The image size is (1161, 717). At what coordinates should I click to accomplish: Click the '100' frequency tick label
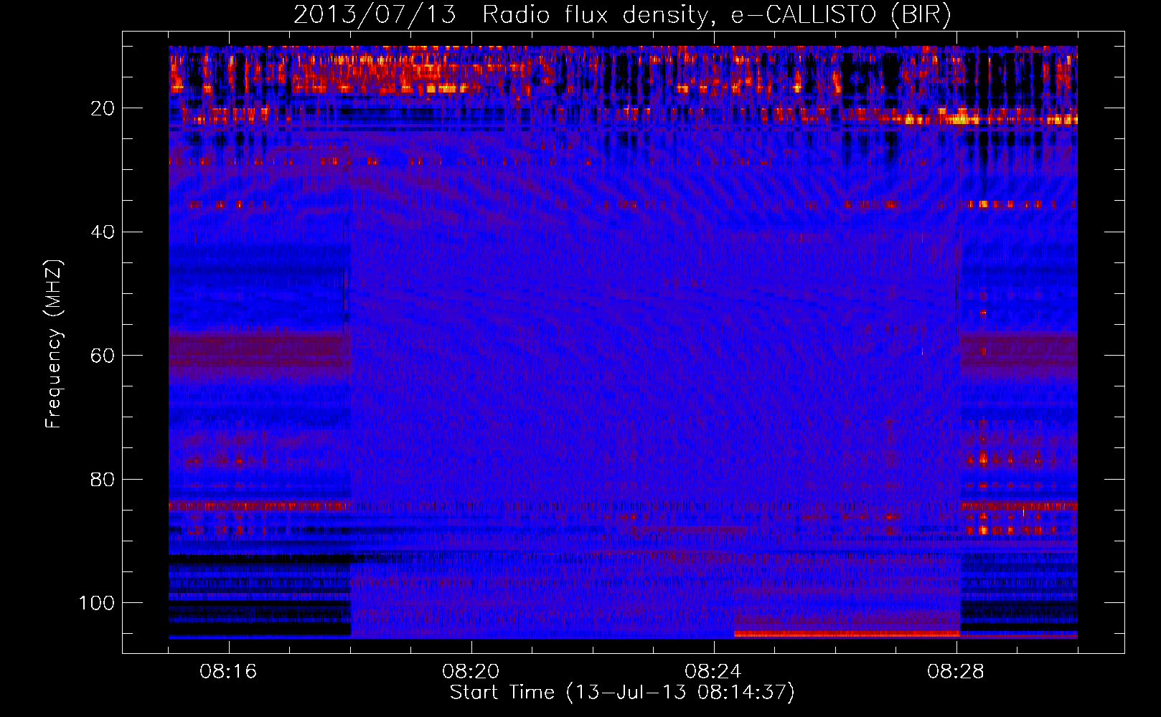(97, 603)
